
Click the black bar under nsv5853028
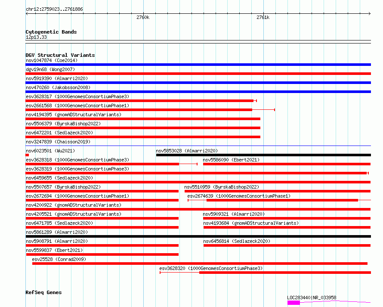tap(263, 155)
